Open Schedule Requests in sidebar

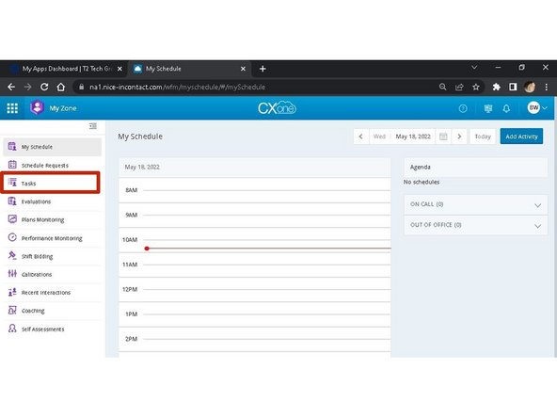coord(53,165)
